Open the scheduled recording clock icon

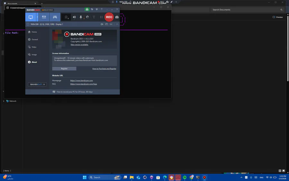tap(97, 9)
